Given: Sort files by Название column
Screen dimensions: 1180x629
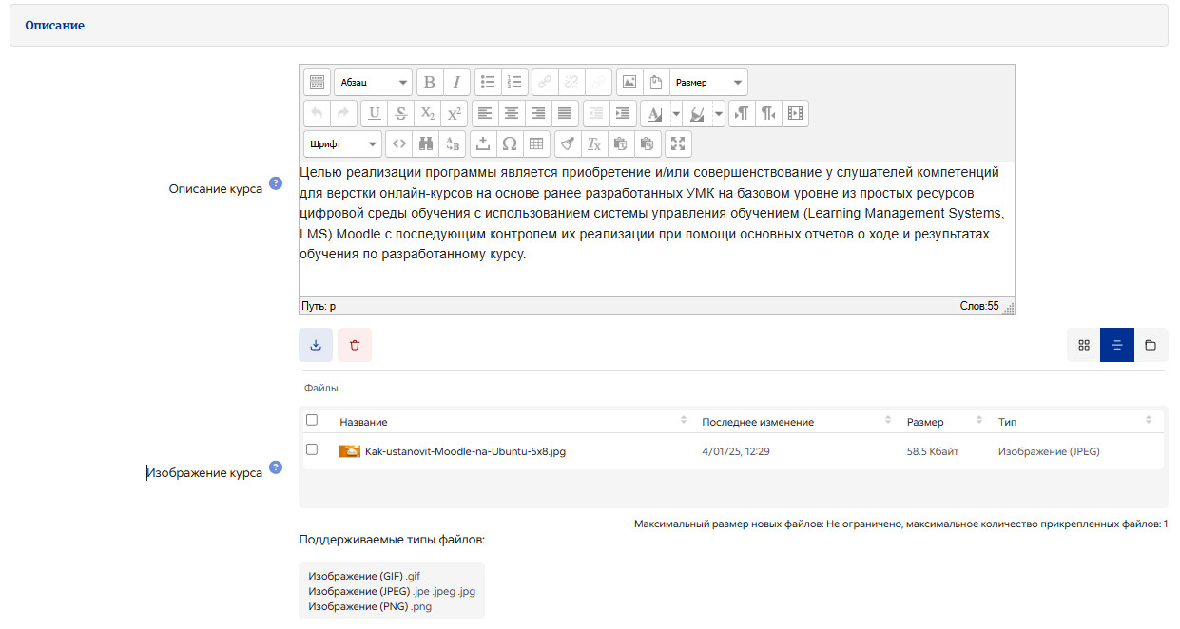Looking at the screenshot, I should click(363, 422).
